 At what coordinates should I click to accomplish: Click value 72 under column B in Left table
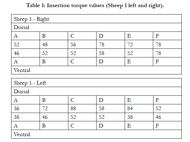click(x=45, y=108)
